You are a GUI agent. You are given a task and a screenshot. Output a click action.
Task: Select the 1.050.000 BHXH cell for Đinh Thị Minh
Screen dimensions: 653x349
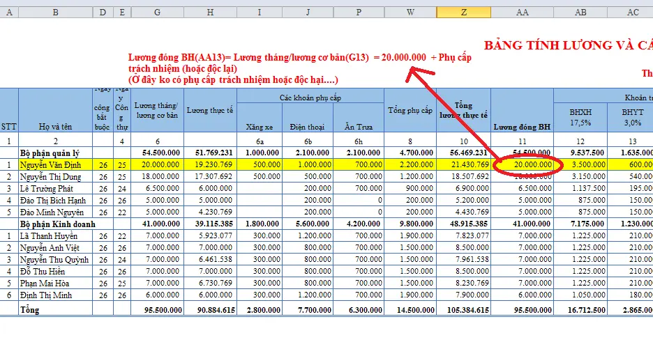[580, 295]
